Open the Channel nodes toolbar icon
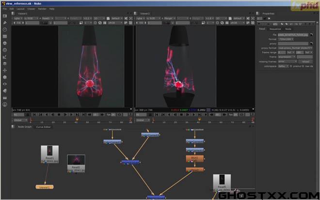The width and height of the screenshot is (320, 200). [x=5, y=36]
